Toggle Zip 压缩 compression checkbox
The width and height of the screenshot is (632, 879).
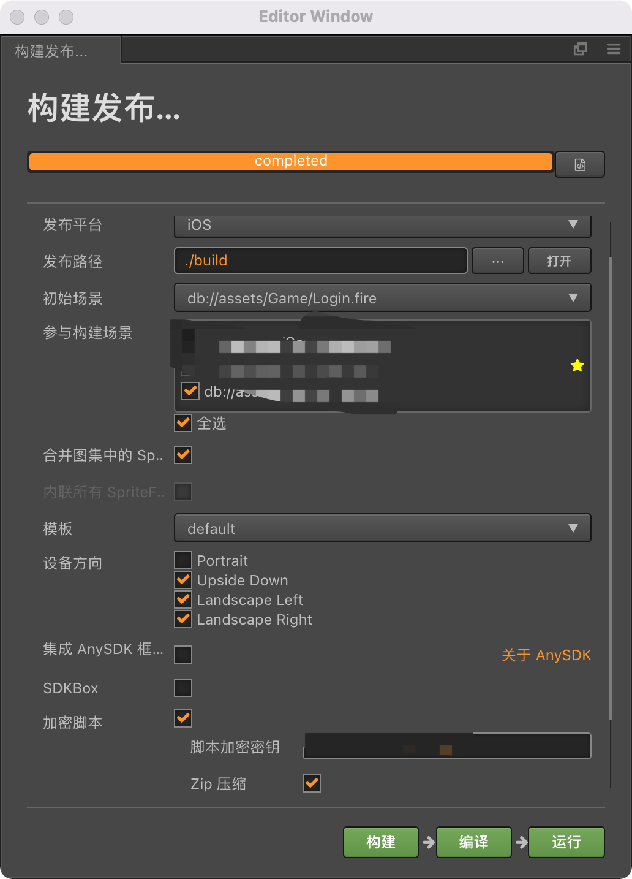pos(312,783)
